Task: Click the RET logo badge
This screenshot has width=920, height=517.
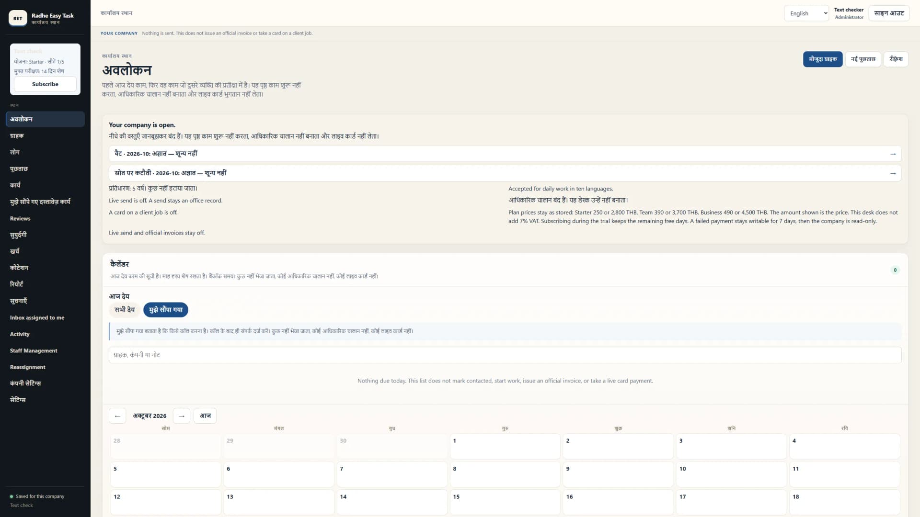Action: [x=18, y=18]
